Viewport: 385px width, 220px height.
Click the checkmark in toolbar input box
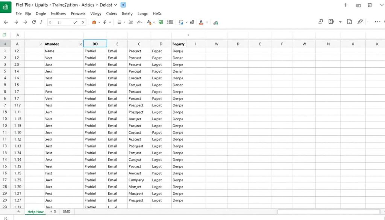pos(75,22)
